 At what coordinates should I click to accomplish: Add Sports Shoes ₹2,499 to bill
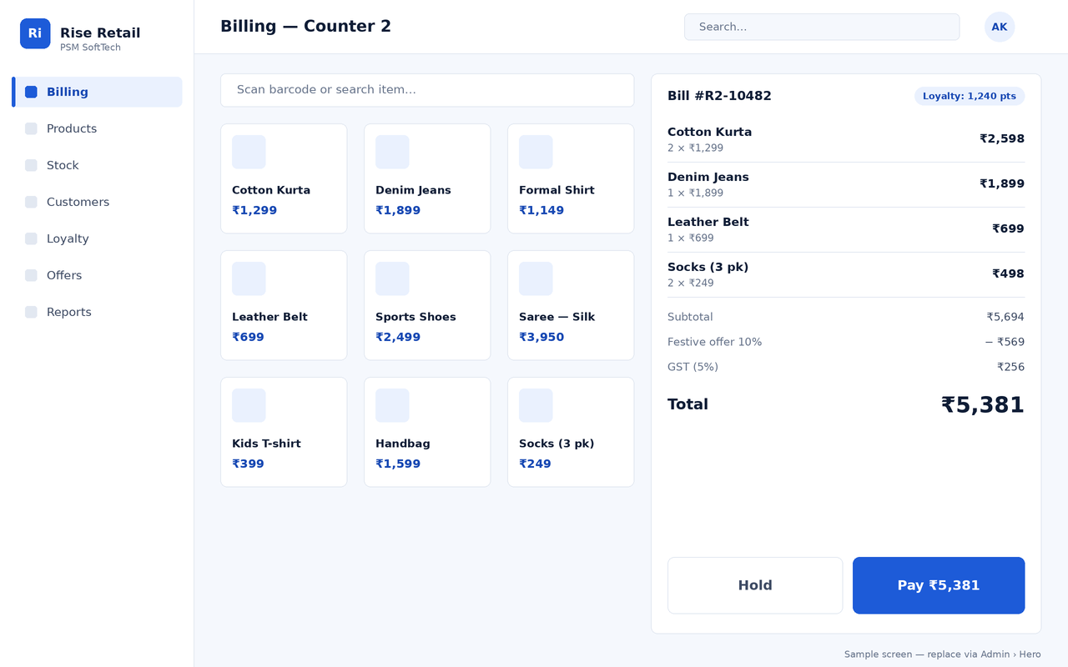pos(427,305)
